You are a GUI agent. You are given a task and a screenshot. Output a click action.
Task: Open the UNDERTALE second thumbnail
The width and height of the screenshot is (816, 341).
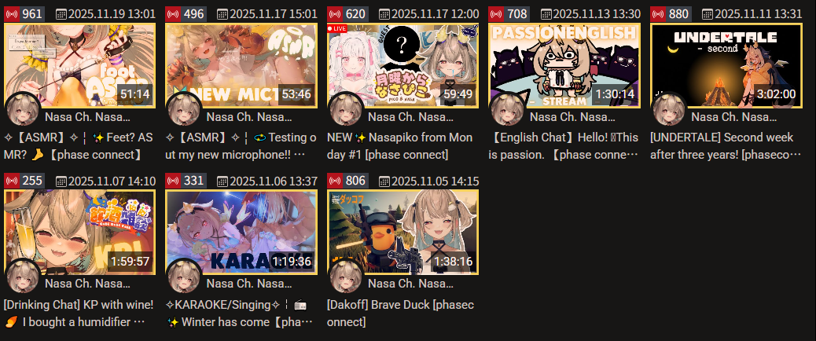[726, 65]
